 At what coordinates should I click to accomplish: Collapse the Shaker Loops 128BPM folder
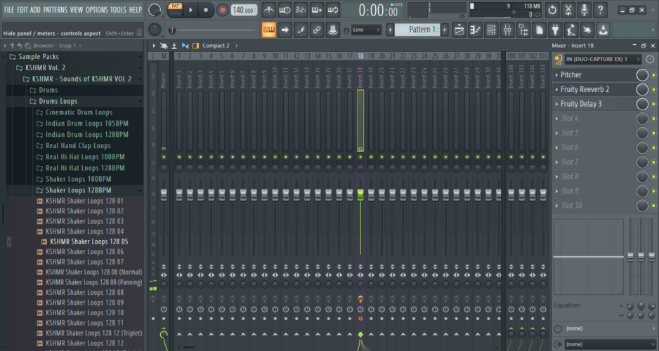click(x=74, y=190)
